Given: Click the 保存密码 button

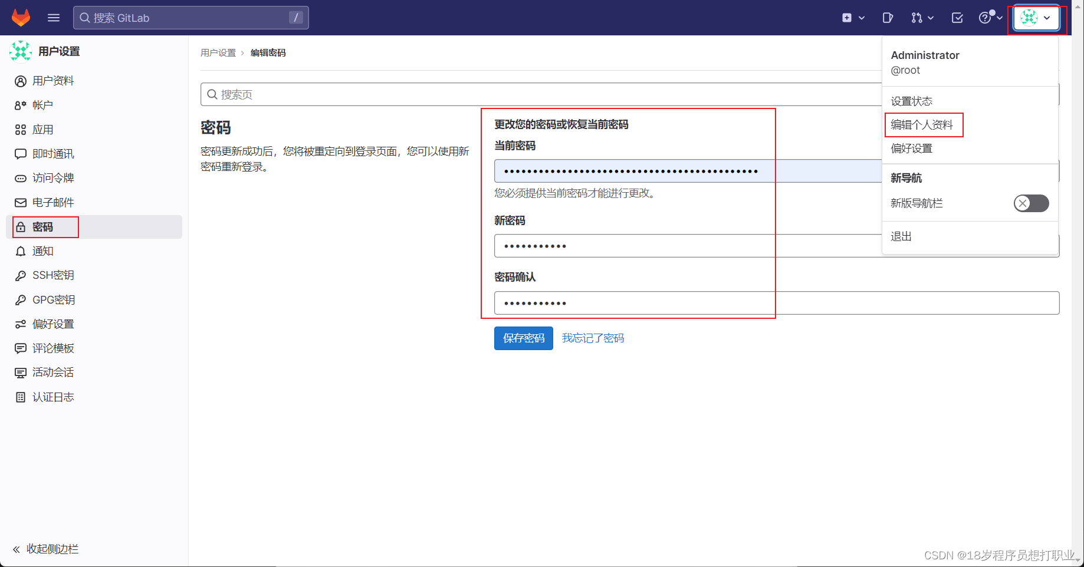Looking at the screenshot, I should point(524,338).
